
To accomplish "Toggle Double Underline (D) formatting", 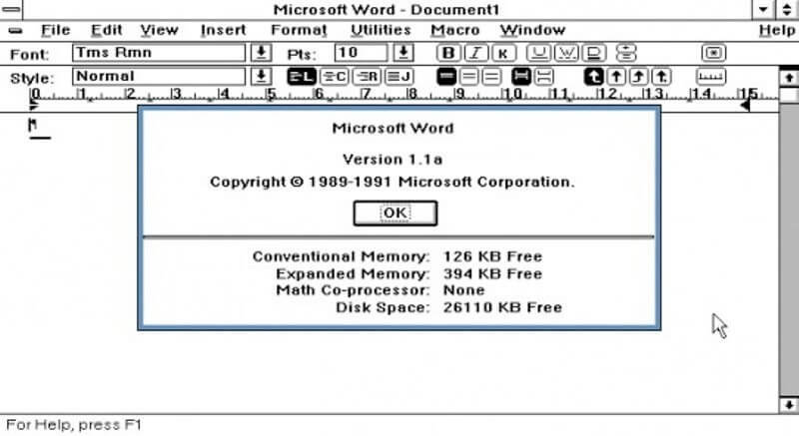I will click(593, 53).
